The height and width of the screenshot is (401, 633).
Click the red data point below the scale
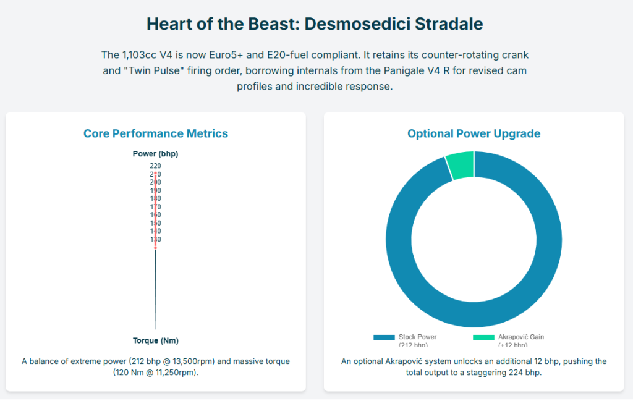[x=155, y=248]
